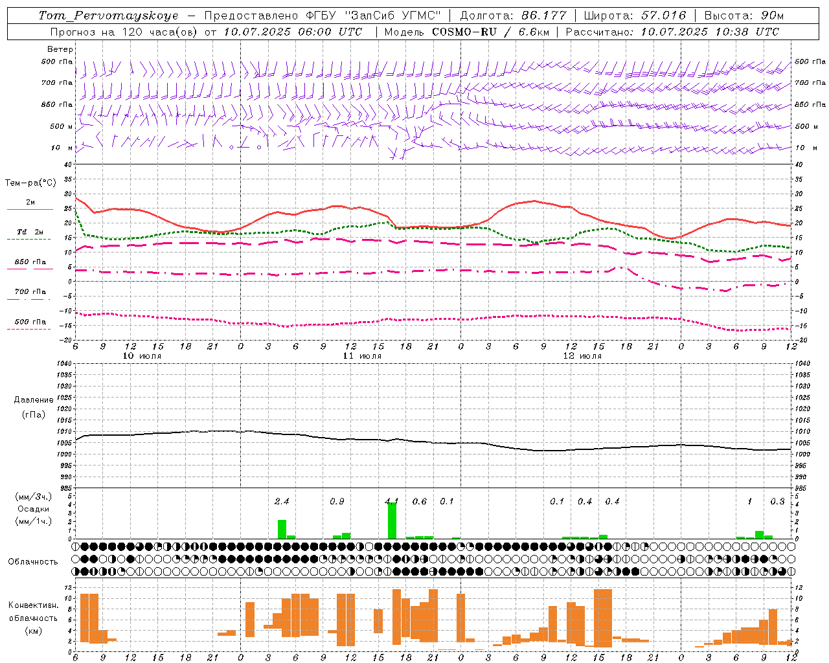This screenshot has height=663, width=829.
Task: Click "Прогноз на 120 часа(ов)" header text
Action: pyautogui.click(x=124, y=32)
